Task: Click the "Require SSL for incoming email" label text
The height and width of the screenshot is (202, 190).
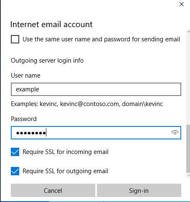Action: [66, 152]
